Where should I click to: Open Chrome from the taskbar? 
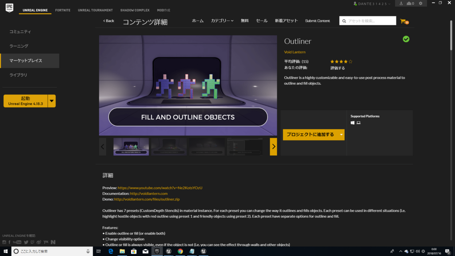[180, 252]
